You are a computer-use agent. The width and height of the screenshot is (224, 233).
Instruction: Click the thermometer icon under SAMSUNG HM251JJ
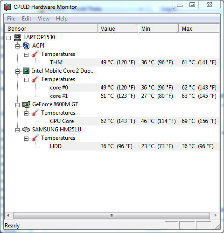pos(35,138)
